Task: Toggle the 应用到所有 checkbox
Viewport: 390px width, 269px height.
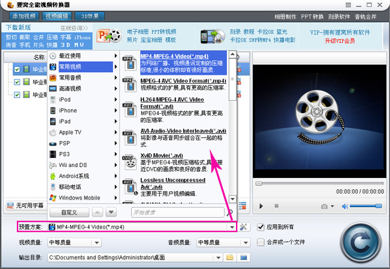Action: click(x=261, y=227)
